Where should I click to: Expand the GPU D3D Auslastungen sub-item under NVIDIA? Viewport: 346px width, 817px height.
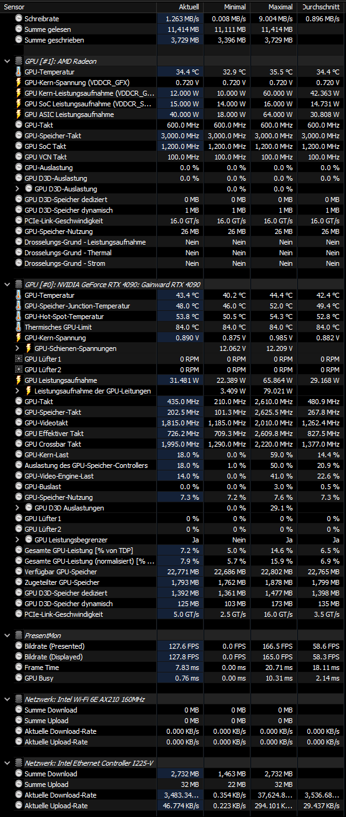point(17,508)
